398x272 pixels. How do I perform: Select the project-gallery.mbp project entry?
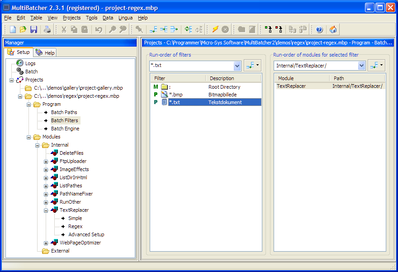tap(78, 88)
